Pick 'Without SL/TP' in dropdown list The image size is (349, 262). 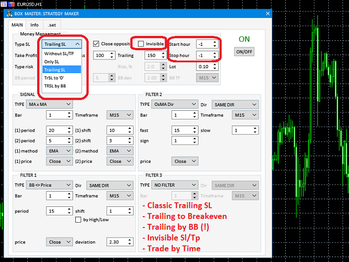coord(61,53)
